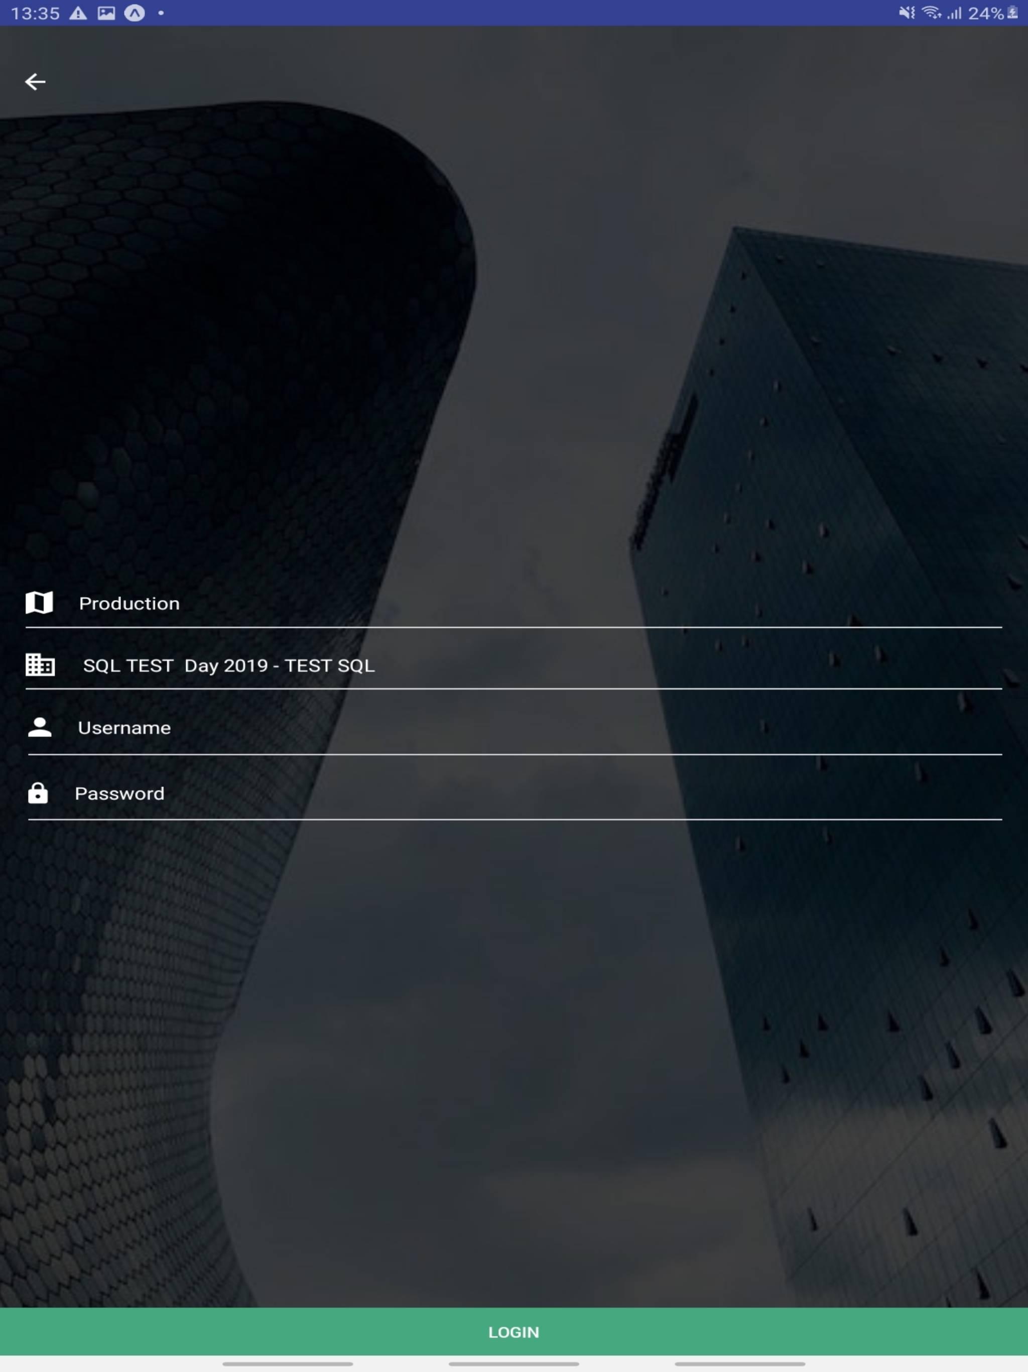Tap the left navigation bar handle
The width and height of the screenshot is (1028, 1372).
coord(288,1364)
